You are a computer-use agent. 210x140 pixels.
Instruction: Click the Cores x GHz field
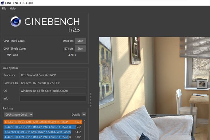(53, 83)
